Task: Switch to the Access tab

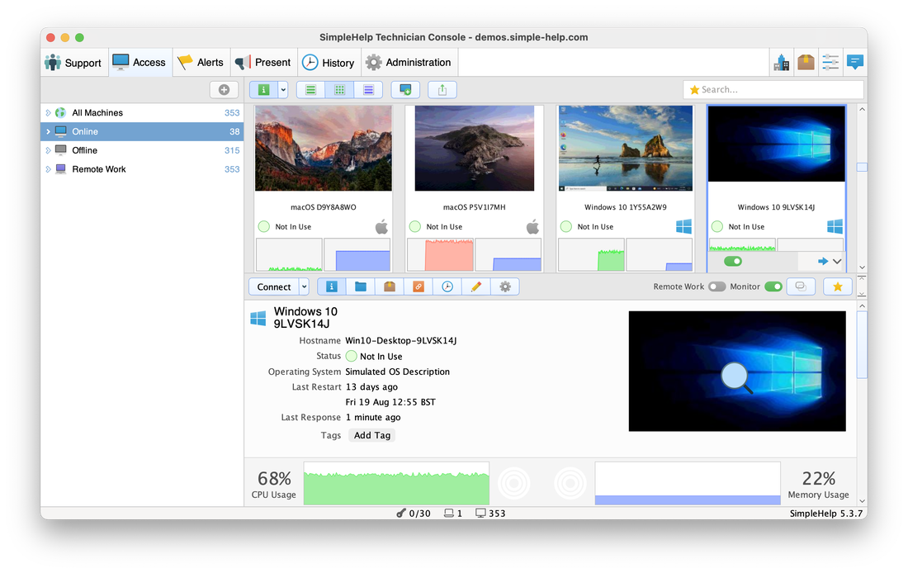Action: coord(139,63)
